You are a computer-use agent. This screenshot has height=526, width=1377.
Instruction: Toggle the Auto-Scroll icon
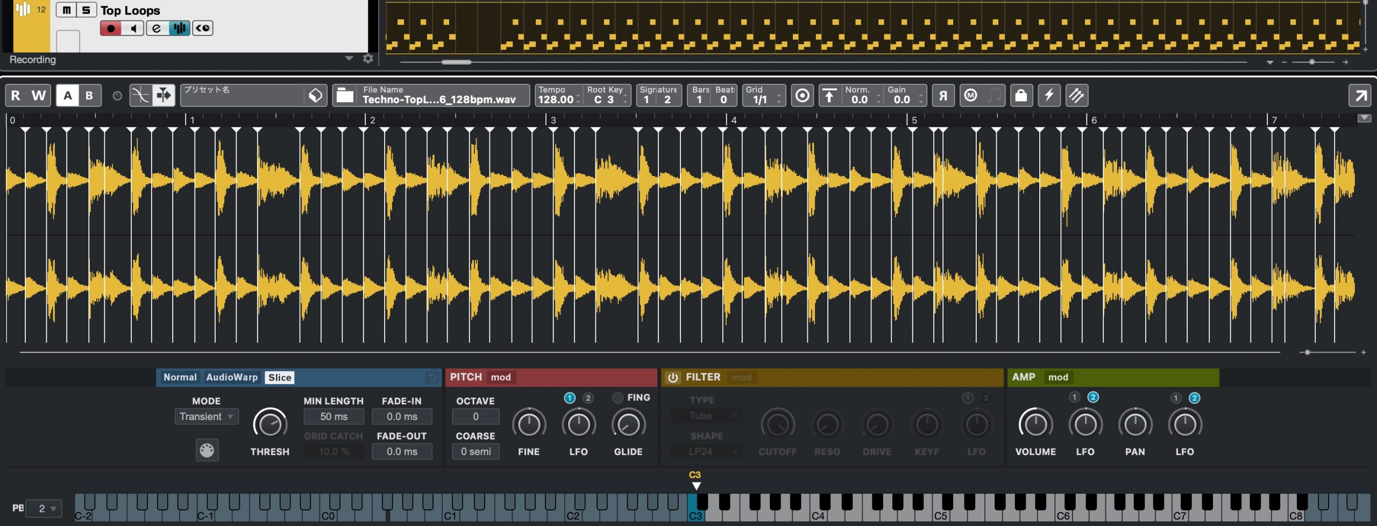click(164, 96)
